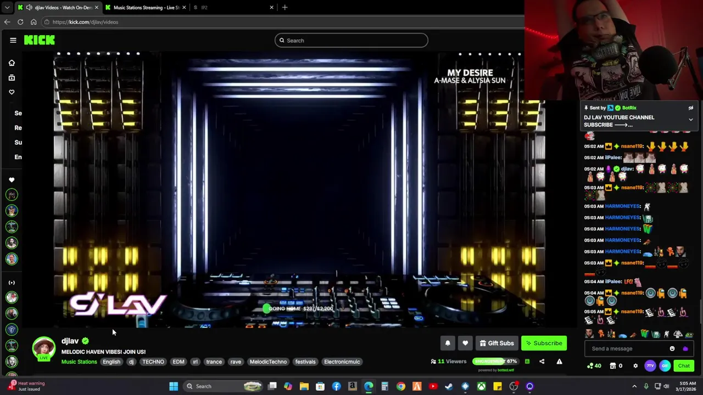703x395 pixels.
Task: Open the Browse icon in the sidebar
Action: (12, 78)
